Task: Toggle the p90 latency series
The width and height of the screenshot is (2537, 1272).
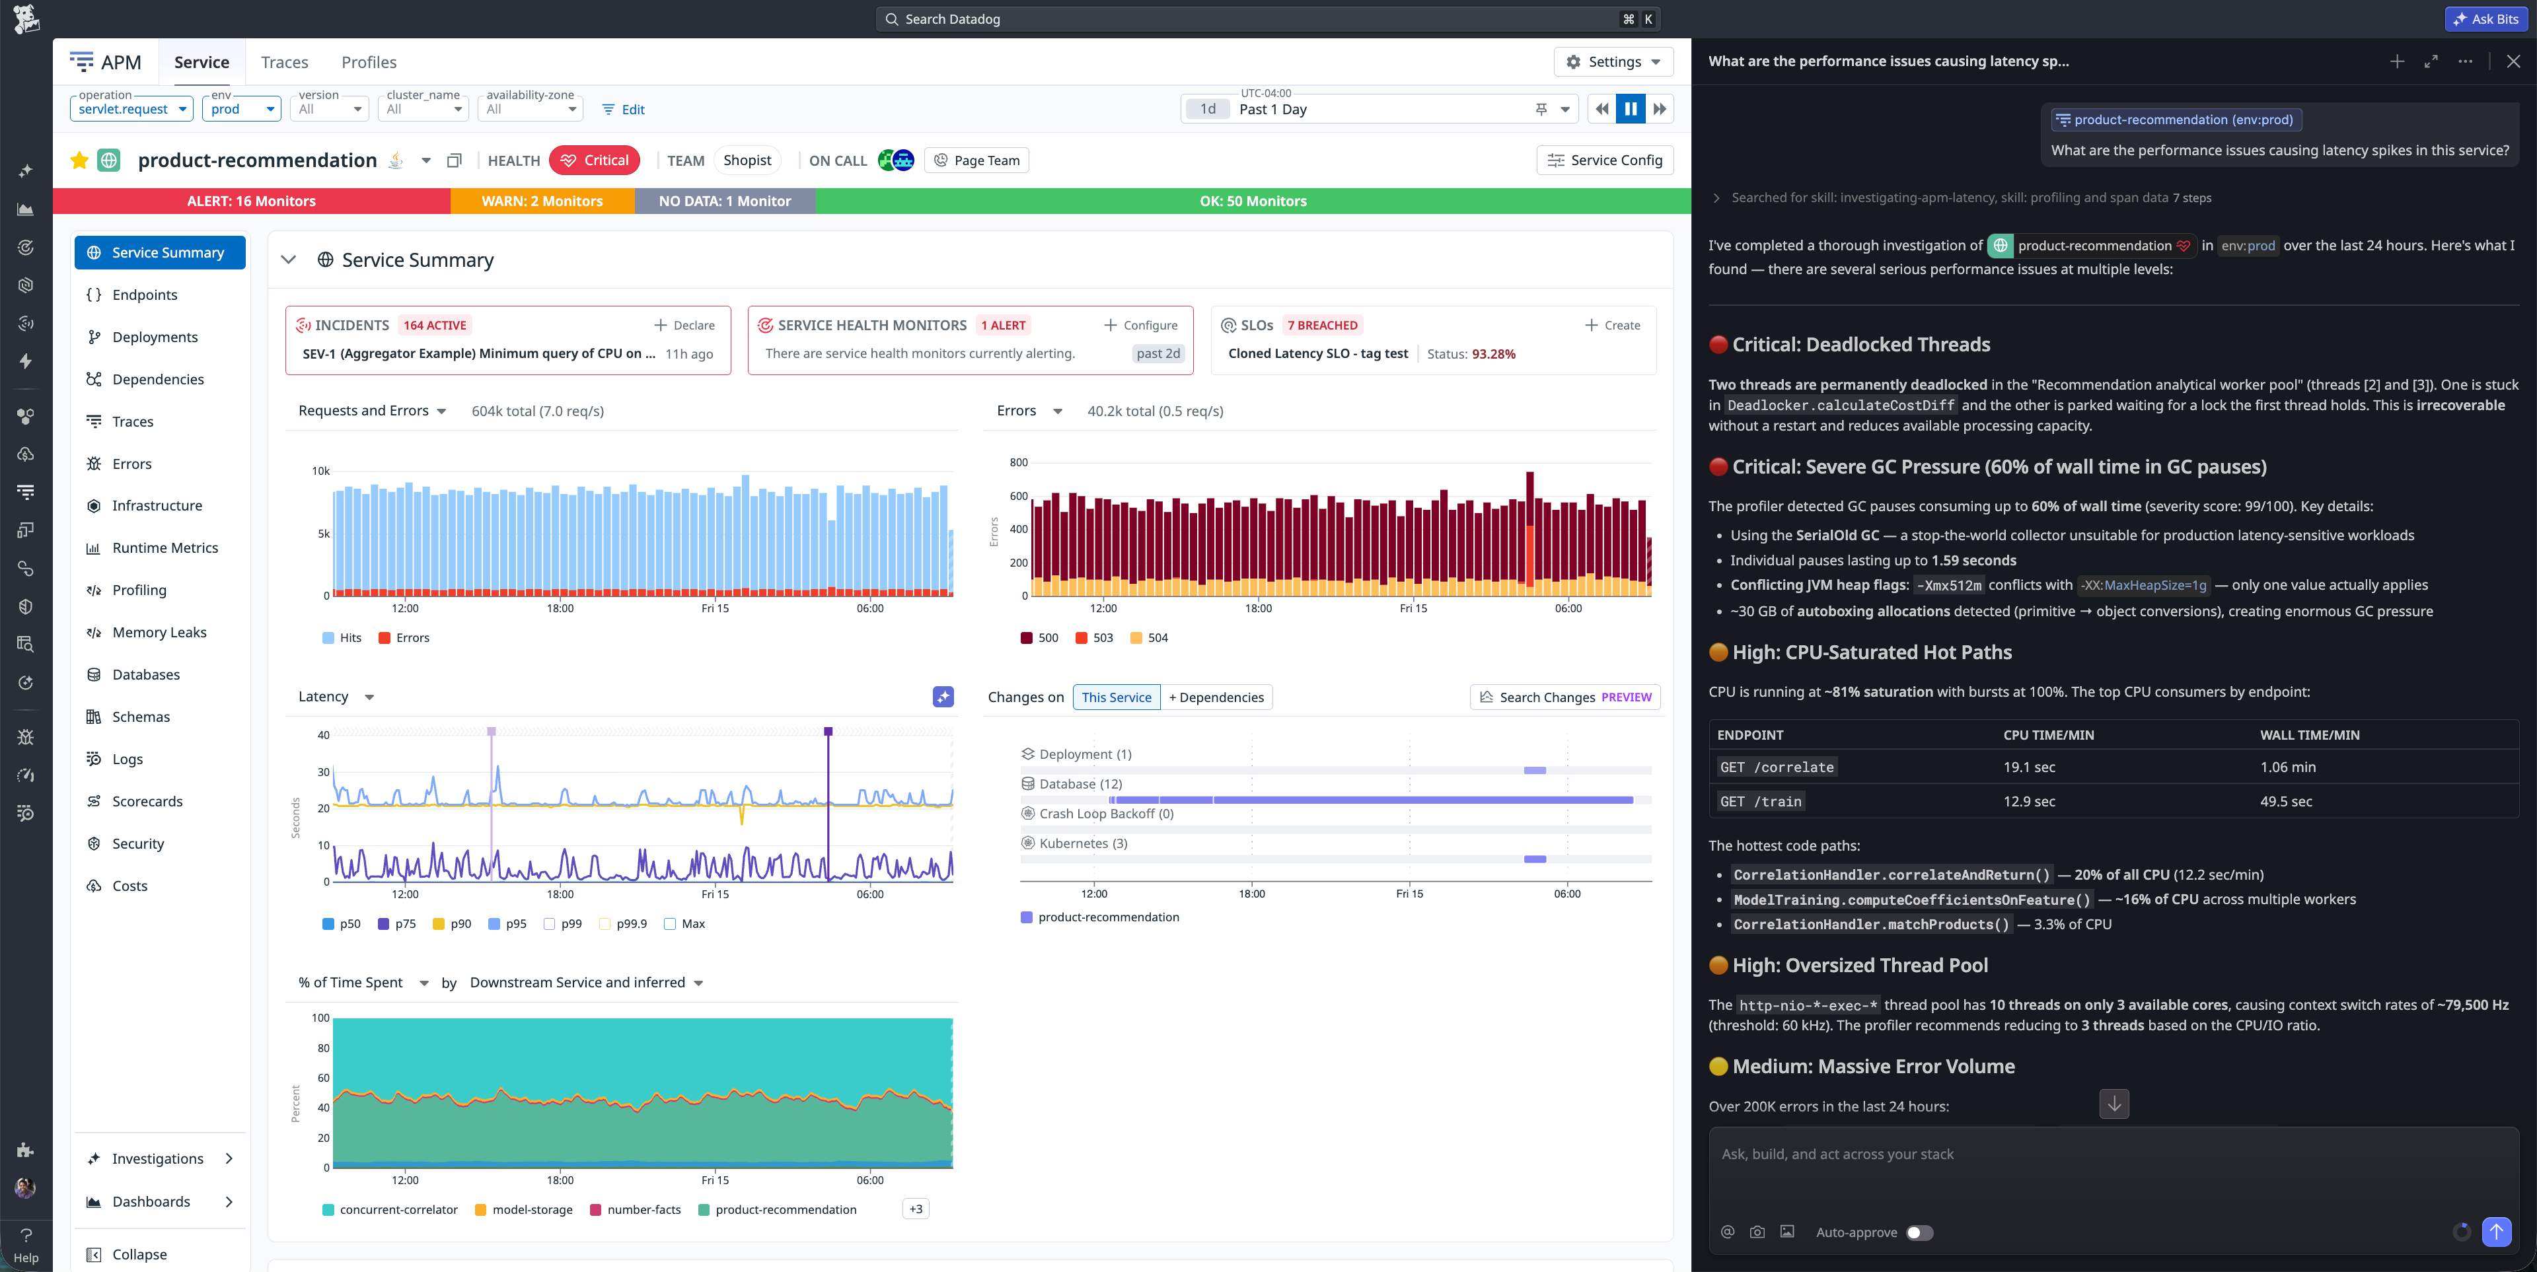Action: (x=452, y=923)
